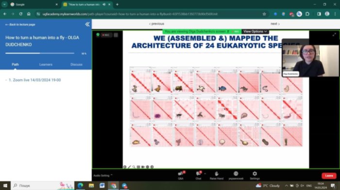Switch to the Learners tab
The image size is (340, 190).
tap(46, 64)
